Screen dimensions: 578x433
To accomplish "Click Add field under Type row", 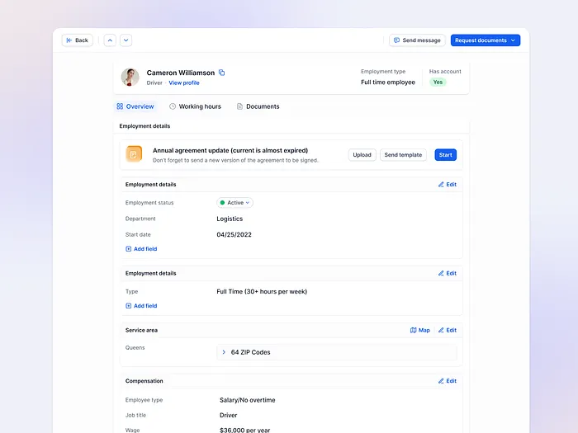I will tap(141, 306).
